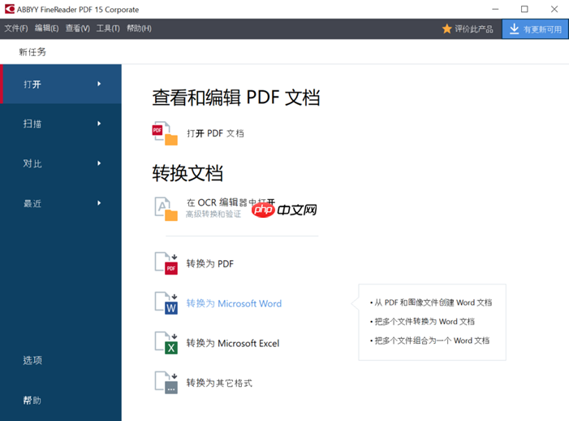Click the 转换为其它格式 link

[219, 383]
